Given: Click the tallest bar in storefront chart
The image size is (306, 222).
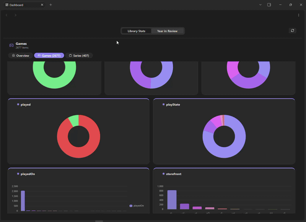Looking at the screenshot, I should 172,199.
